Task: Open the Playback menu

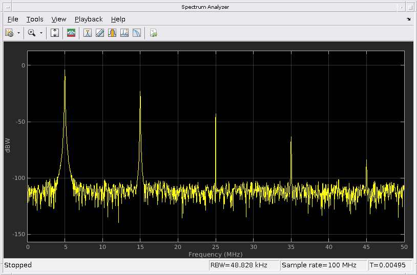Action: (x=89, y=19)
